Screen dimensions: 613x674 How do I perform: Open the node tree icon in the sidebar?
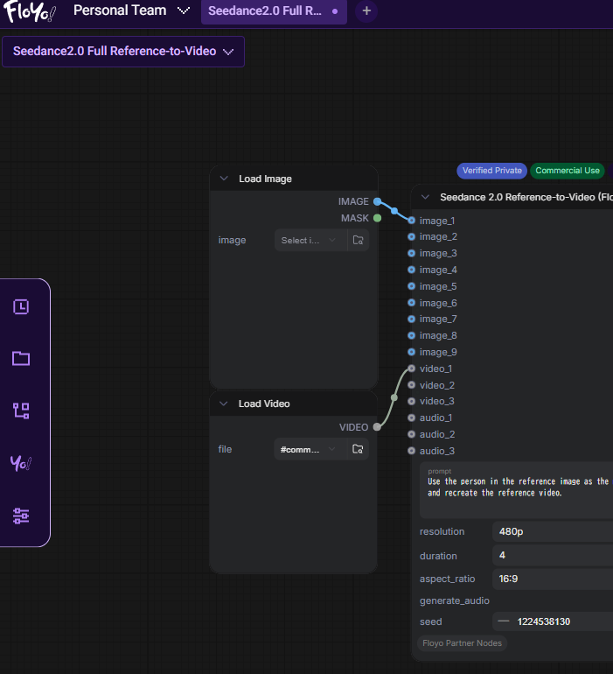tap(21, 411)
